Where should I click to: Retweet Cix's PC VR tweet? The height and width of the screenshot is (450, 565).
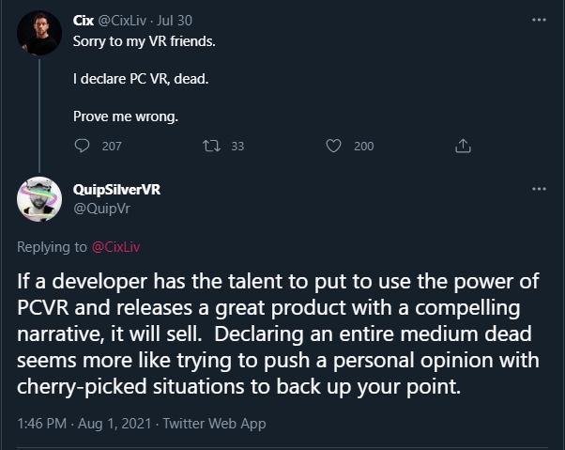210,146
